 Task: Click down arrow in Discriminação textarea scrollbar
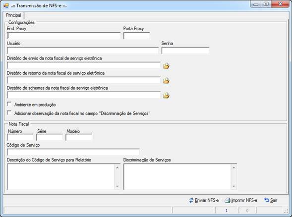pos(234,186)
